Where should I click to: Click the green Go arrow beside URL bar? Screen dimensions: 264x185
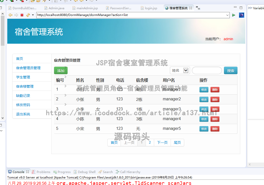click(234, 15)
